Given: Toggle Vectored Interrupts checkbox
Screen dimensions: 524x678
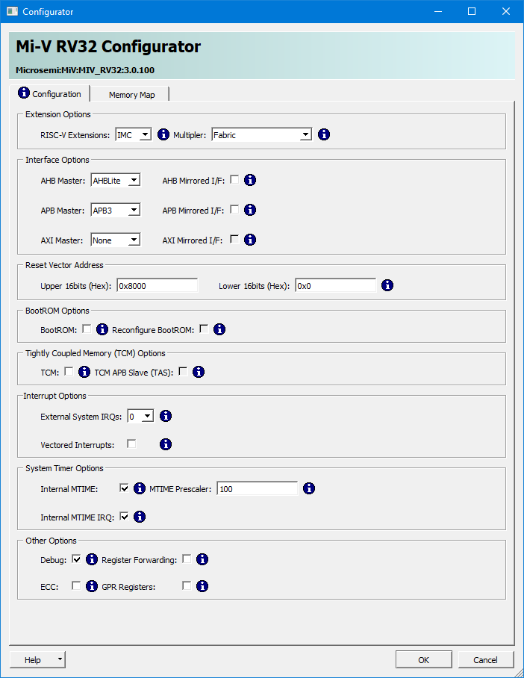Looking at the screenshot, I should [131, 444].
